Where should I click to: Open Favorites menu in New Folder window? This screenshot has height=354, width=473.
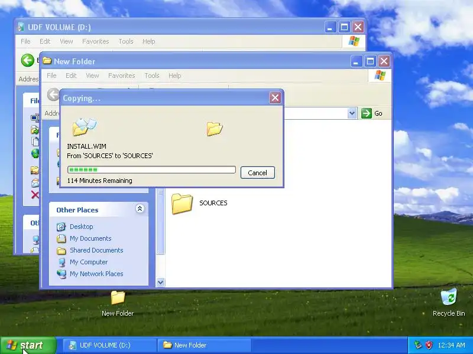click(122, 76)
